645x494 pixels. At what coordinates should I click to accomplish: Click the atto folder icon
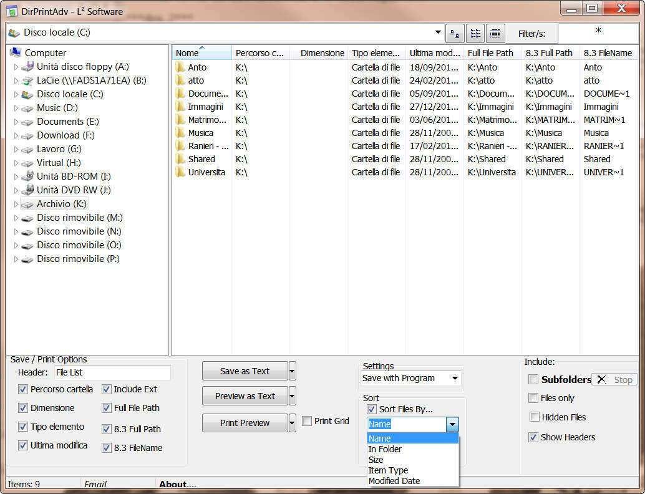tap(180, 80)
